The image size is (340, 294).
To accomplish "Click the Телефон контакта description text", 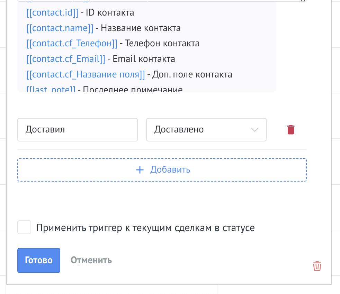I will click(162, 44).
